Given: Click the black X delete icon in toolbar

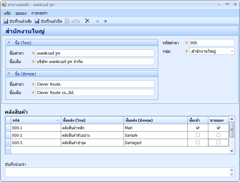Looking at the screenshot, I should pyautogui.click(x=87, y=21).
